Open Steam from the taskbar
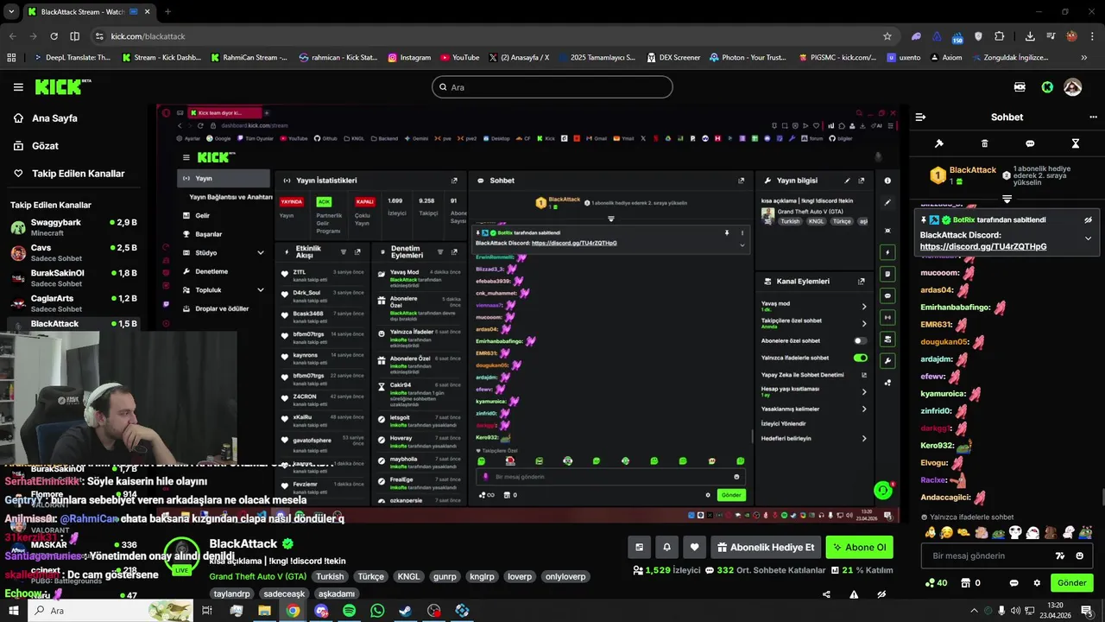This screenshot has height=622, width=1105. coord(405,611)
